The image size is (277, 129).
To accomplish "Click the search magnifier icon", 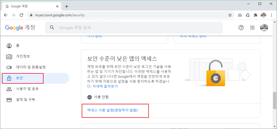I will [x=52, y=28].
